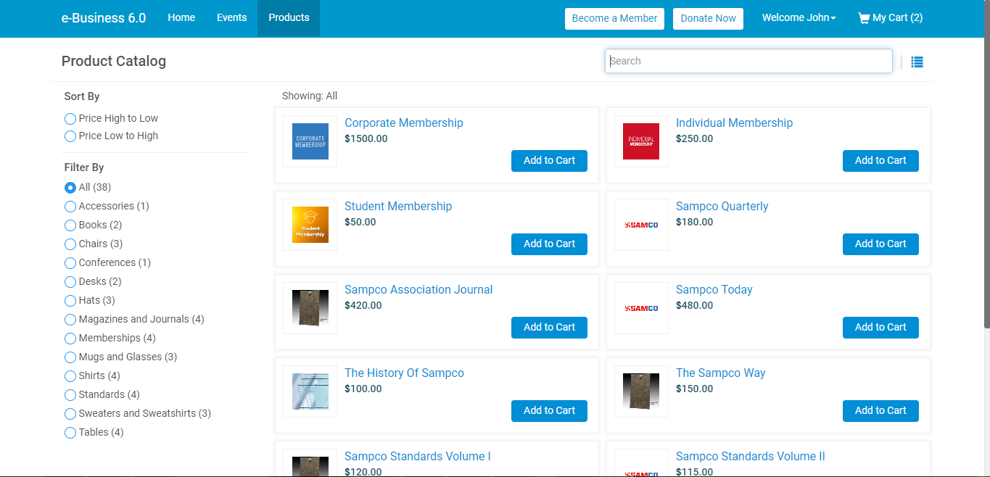Open the shopping cart icon
This screenshot has width=990, height=477.
864,17
